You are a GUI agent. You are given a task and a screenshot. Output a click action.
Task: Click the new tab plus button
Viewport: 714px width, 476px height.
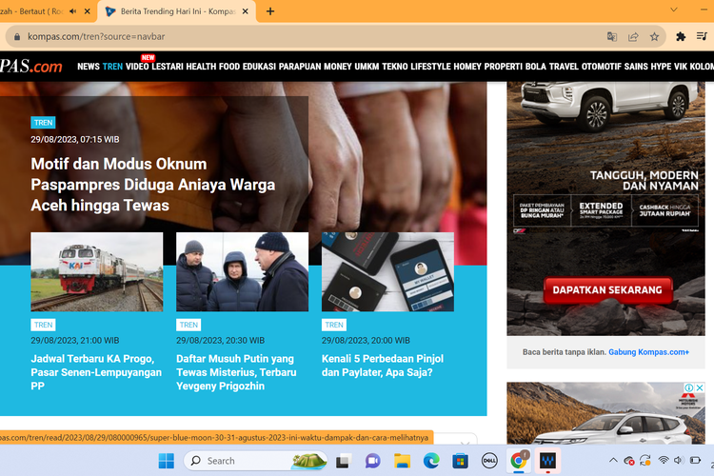click(x=270, y=11)
